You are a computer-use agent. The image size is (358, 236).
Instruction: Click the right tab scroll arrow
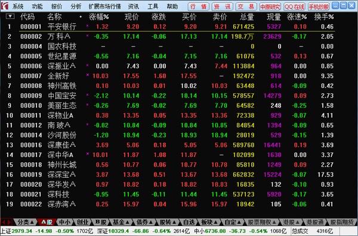pos(9,222)
